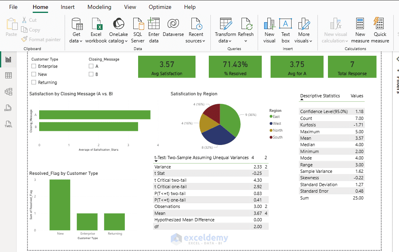Select East region legend swatch
Viewport: 399px width, 252px height.
pyautogui.click(x=271, y=117)
